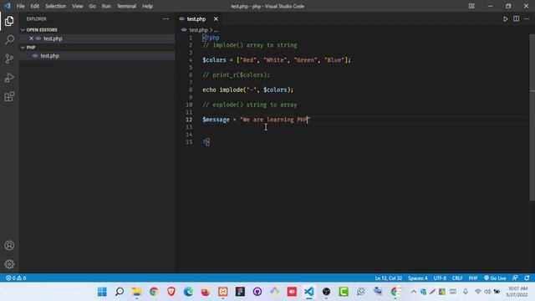Open XAMPP from the taskbar
Viewport: 535px width, 301px height.
point(223,292)
